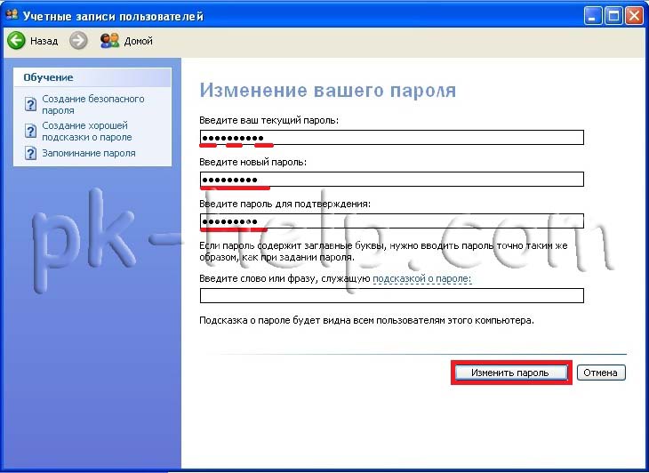
Task: Click the Отмена button
Action: [x=601, y=373]
